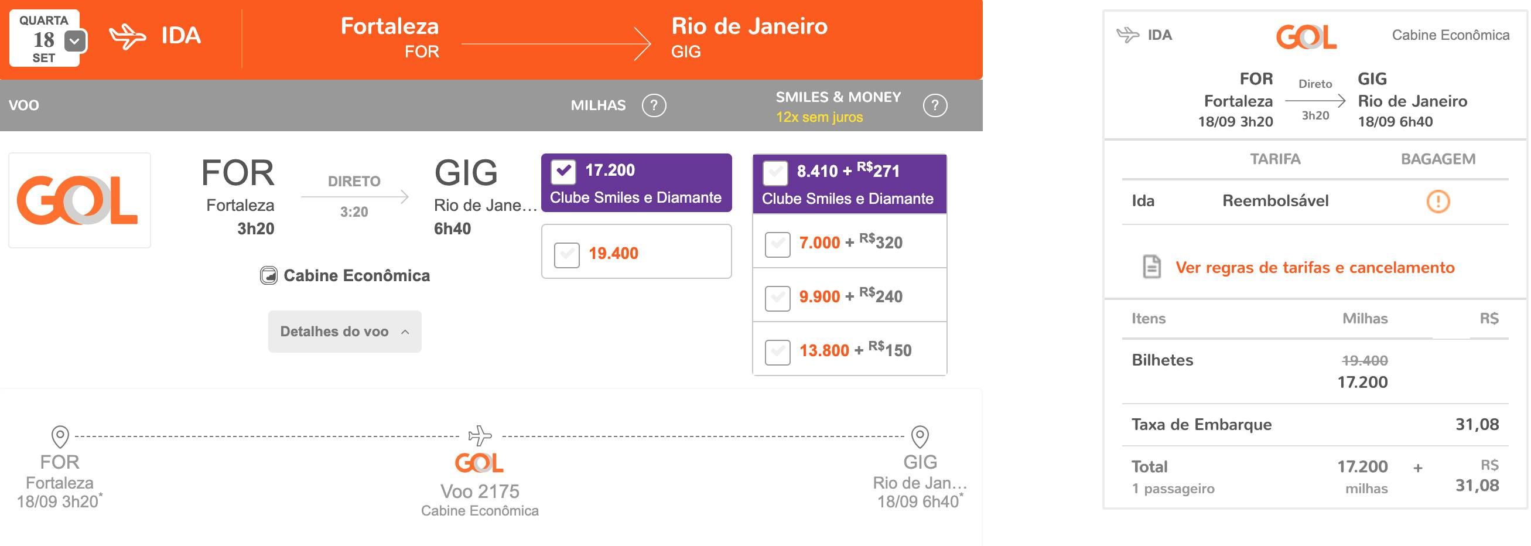1531x546 pixels.
Task: Select the 9.900 + R$240 checkbox
Action: pyautogui.click(x=777, y=299)
